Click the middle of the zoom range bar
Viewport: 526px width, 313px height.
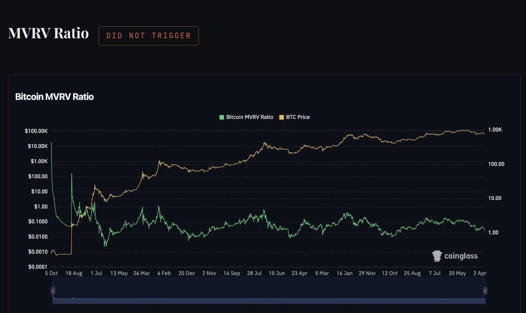269,290
